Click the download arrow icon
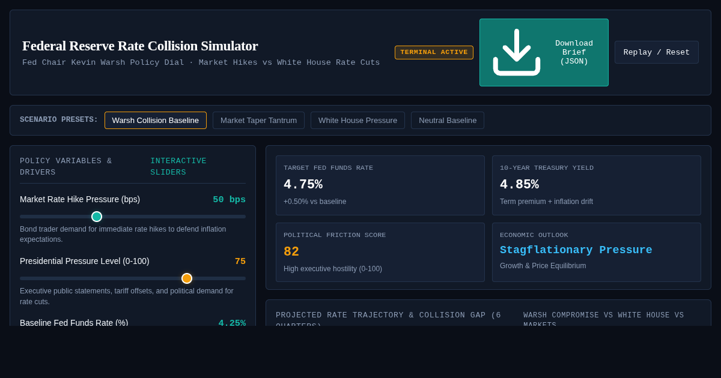 517,52
